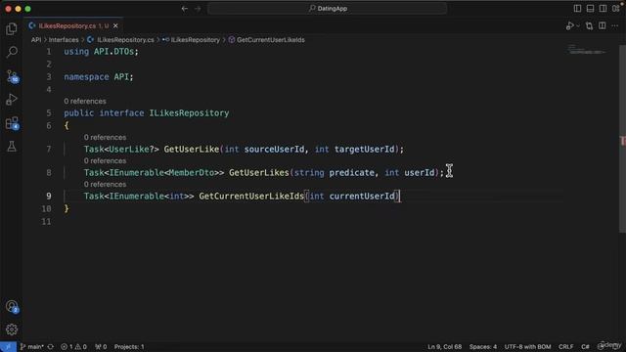Close the ILikesRepository.cs tab
626x352 pixels.
[115, 26]
